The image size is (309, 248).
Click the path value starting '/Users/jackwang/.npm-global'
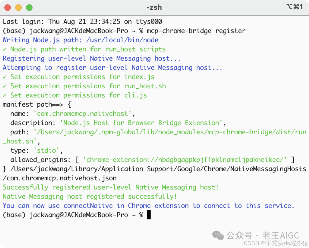154,137
